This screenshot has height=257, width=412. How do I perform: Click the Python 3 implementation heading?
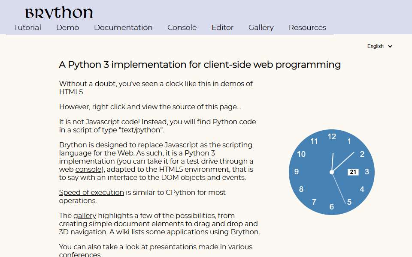pyautogui.click(x=200, y=65)
